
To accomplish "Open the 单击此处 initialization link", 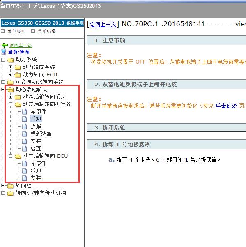I will coord(226,106).
